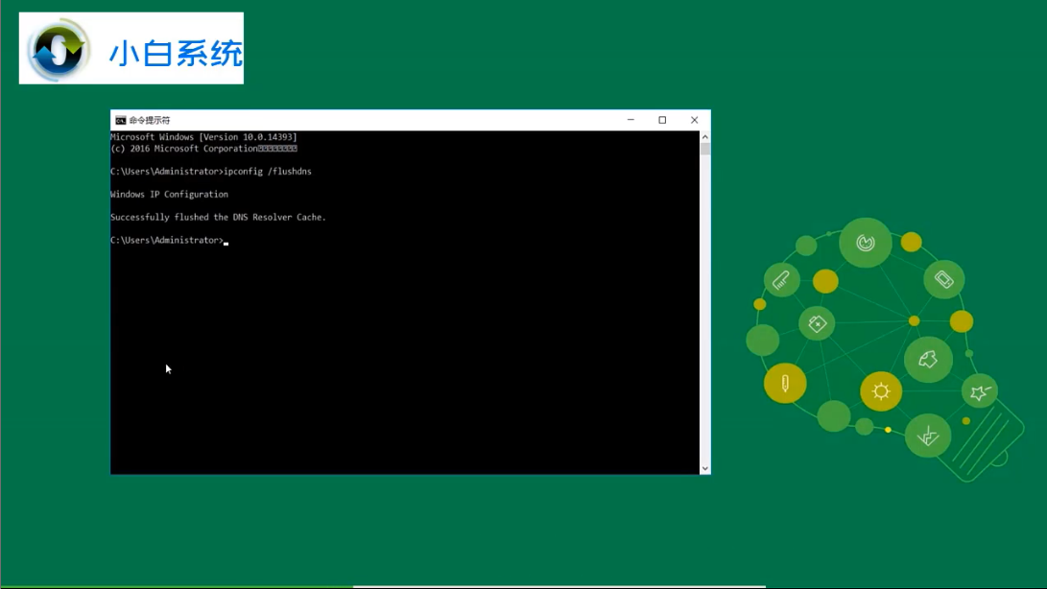
Task: Click the video progress bar at screen bottom
Action: pyautogui.click(x=524, y=587)
